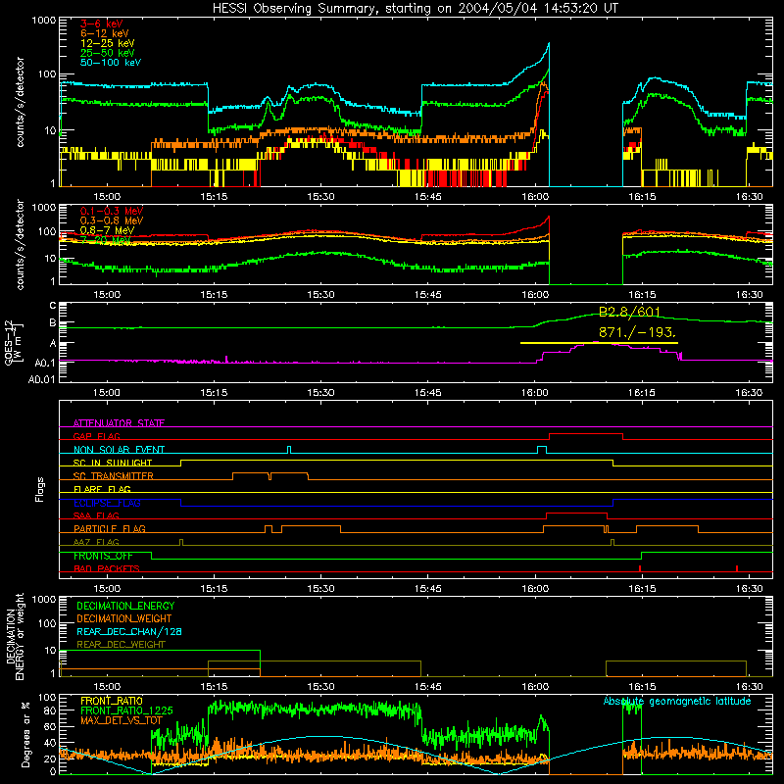This screenshot has height=784, width=784.
Task: Click the Flags y-axis title
Action: click(x=40, y=489)
